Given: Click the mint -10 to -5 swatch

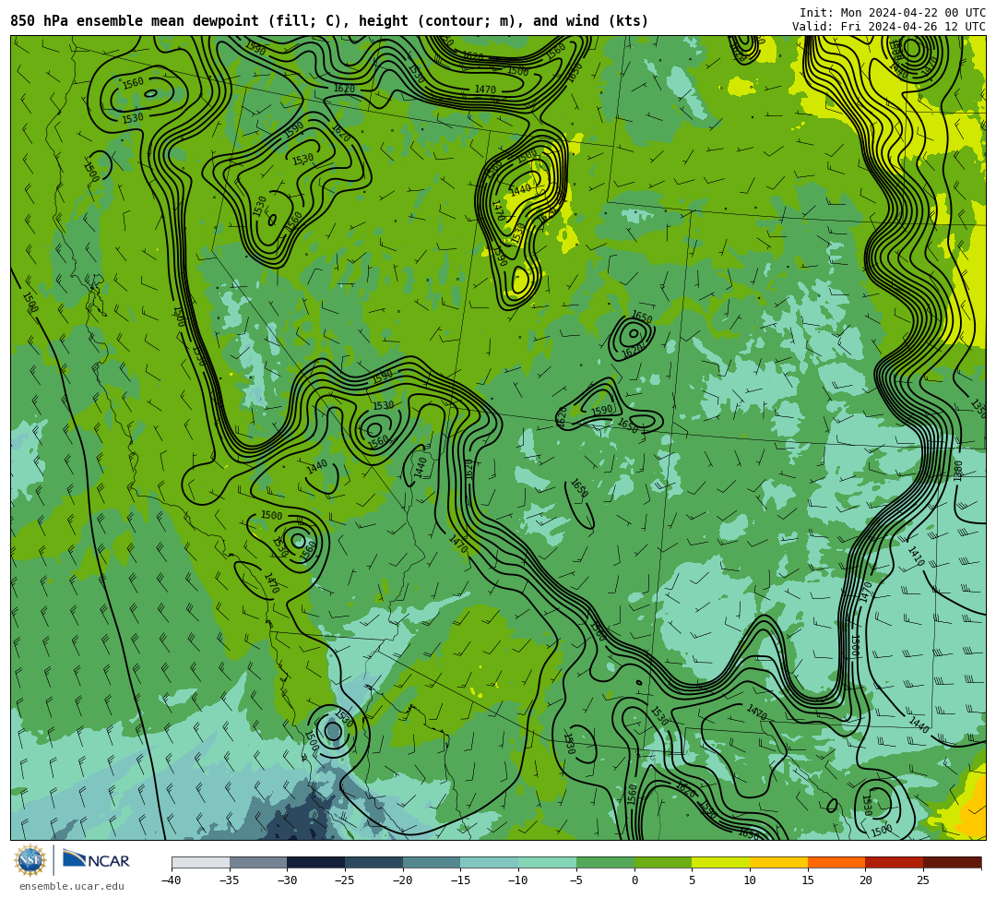Looking at the screenshot, I should [548, 862].
